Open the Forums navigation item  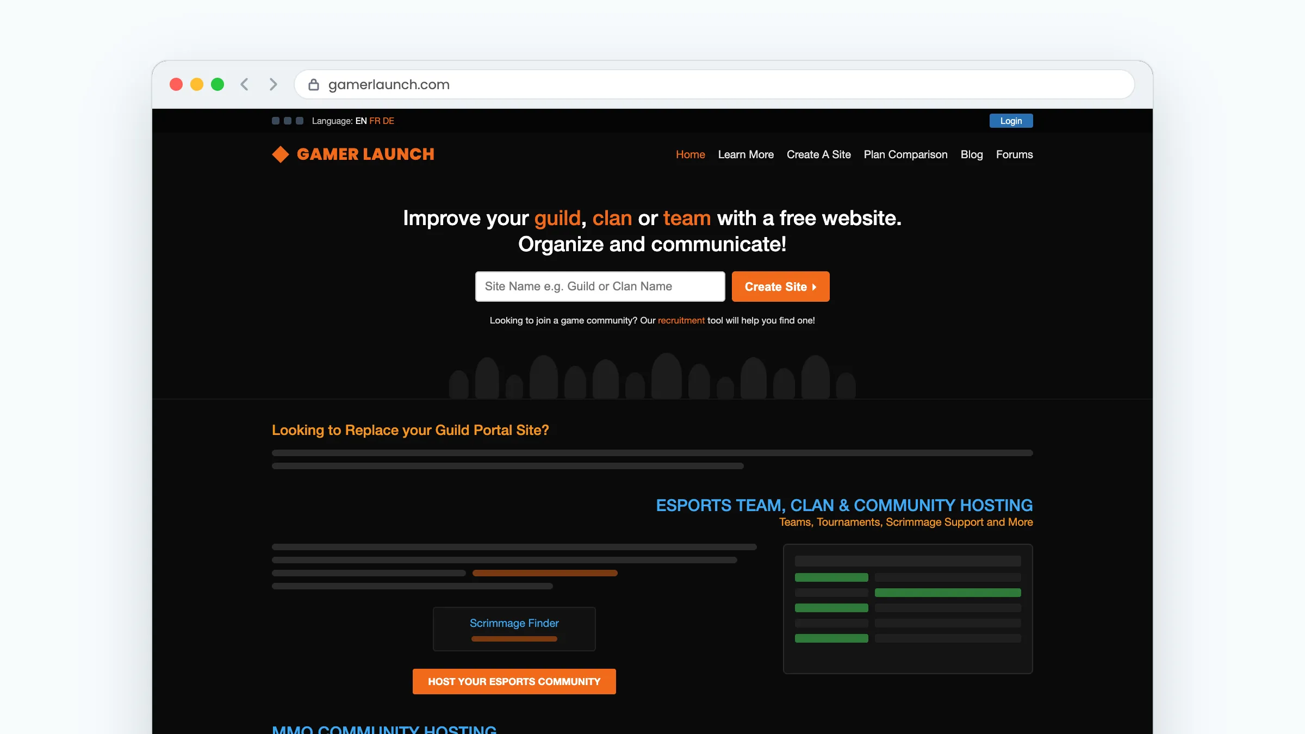(1015, 154)
